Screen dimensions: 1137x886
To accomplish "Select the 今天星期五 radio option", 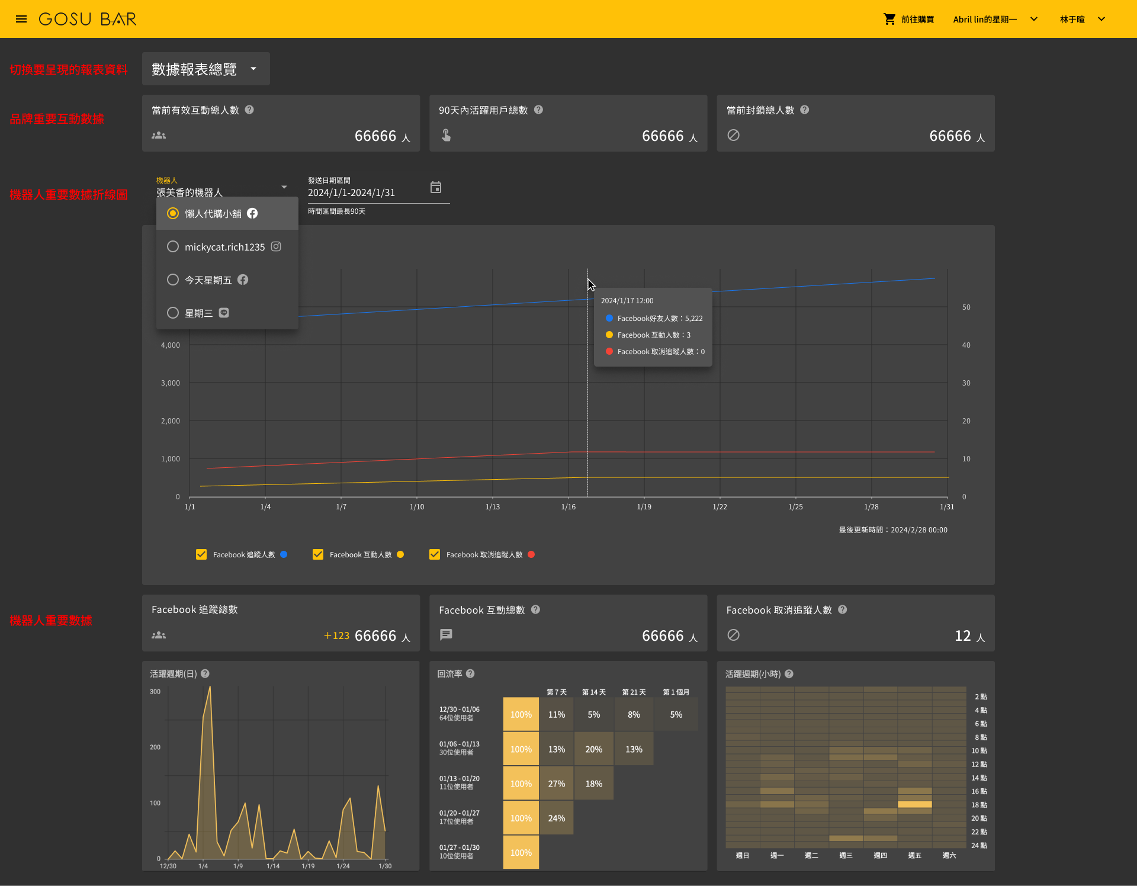I will click(173, 280).
